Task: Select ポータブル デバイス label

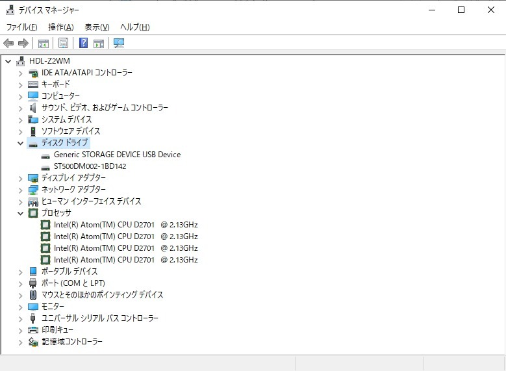Action: click(x=70, y=271)
